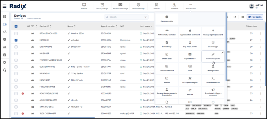
Task: Check the BFQAUEGNDAS030 device checkbox
Action: 16,34
